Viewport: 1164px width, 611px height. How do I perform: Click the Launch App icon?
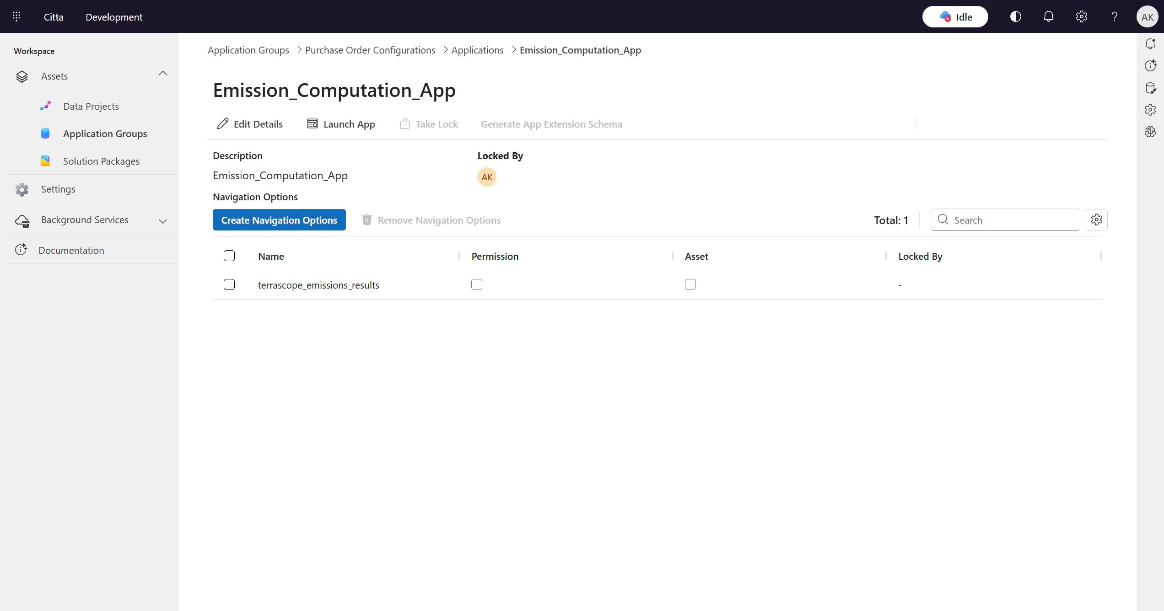[313, 124]
